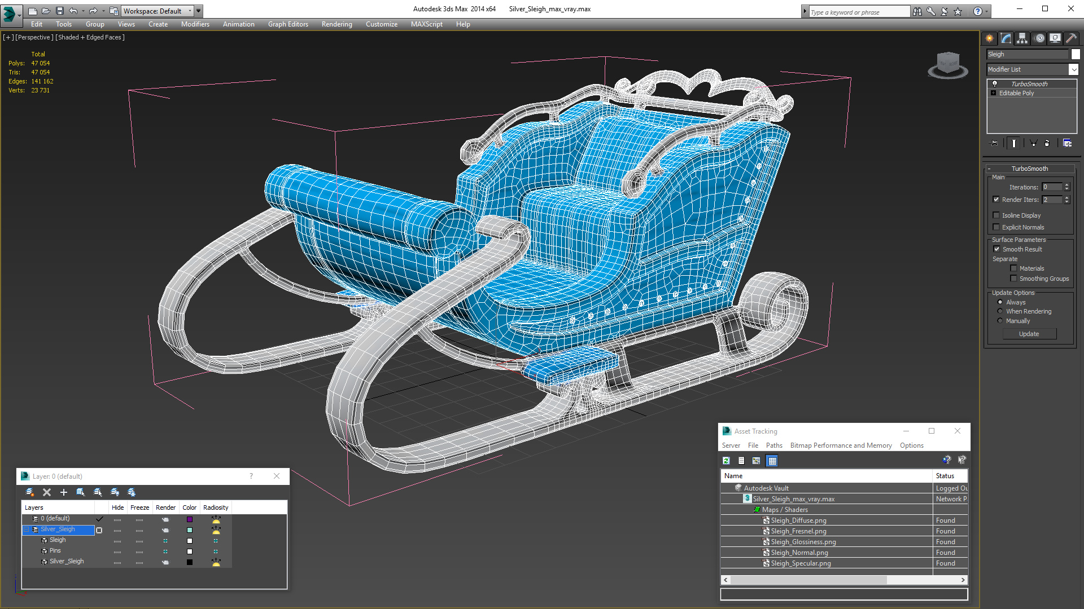
Task: Click Select Highlighted Objects and Layers icon
Action: (x=81, y=492)
